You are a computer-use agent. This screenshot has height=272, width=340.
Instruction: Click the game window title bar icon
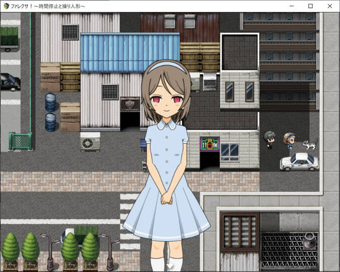click(6, 6)
